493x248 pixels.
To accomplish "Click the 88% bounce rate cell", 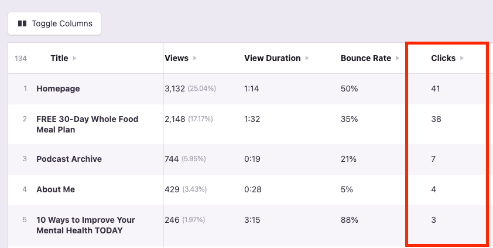I will pyautogui.click(x=350, y=220).
